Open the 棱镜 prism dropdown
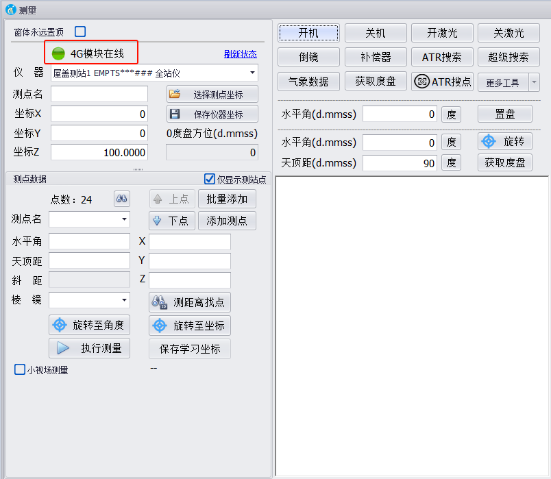Image resolution: width=551 pixels, height=479 pixels. point(124,300)
